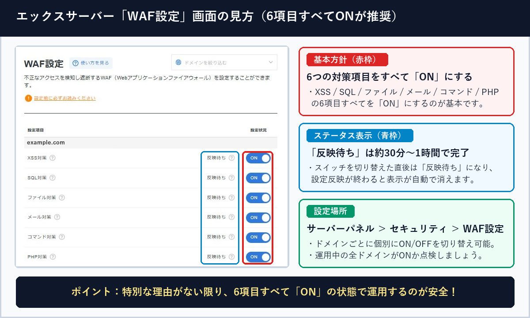Toggle the SQL対策 ON switch
The width and height of the screenshot is (530, 318).
point(258,178)
